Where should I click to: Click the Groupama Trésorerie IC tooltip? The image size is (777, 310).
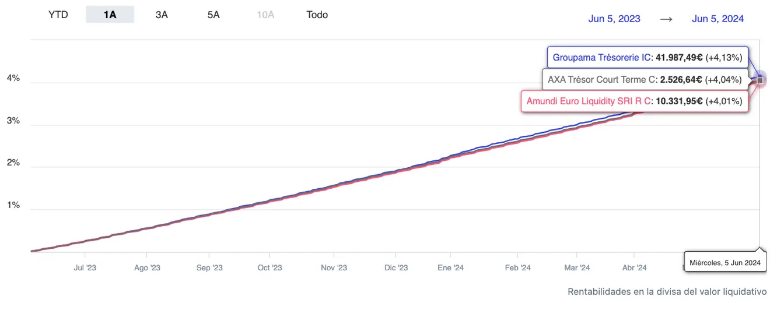point(647,58)
